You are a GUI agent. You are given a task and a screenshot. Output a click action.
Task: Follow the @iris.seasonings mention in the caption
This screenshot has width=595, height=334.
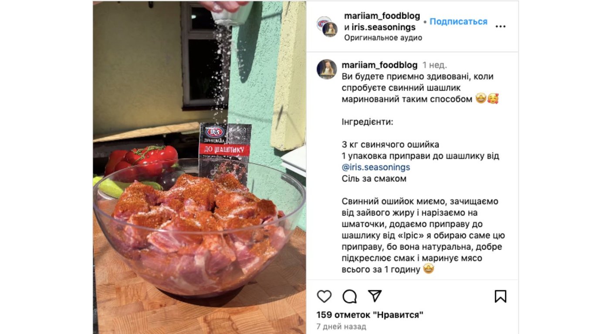tap(376, 167)
